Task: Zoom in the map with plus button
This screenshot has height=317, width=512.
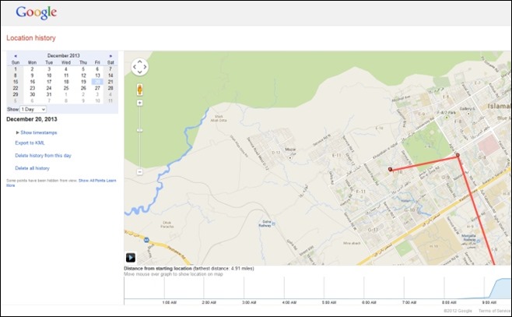Action: (x=140, y=103)
